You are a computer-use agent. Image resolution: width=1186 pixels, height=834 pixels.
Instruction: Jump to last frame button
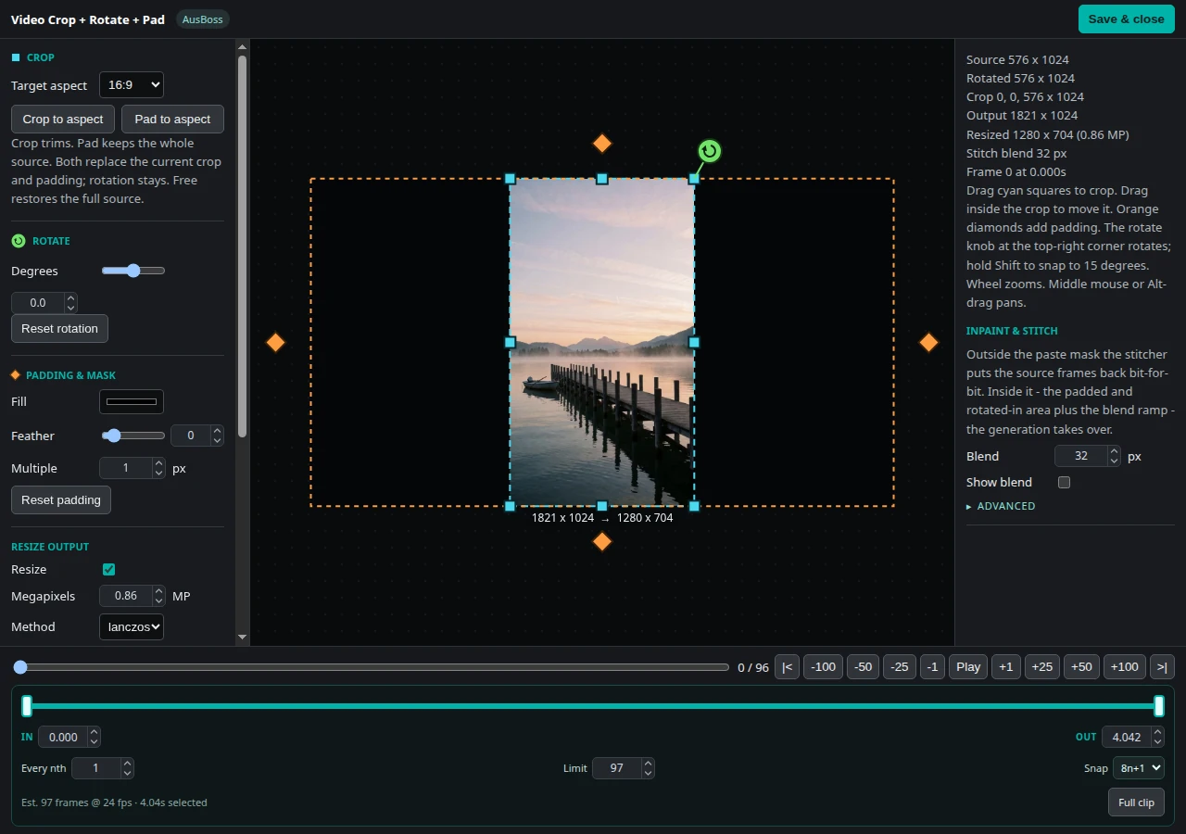1162,667
